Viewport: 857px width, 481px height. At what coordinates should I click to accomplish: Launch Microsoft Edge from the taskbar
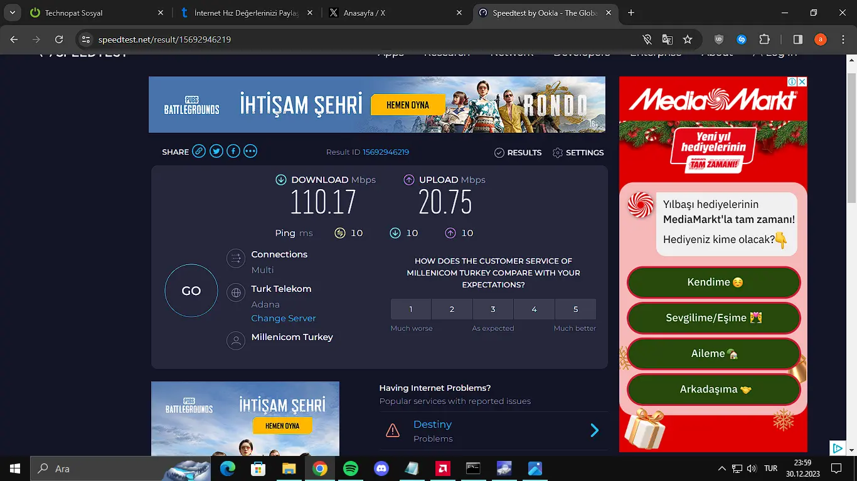(228, 468)
